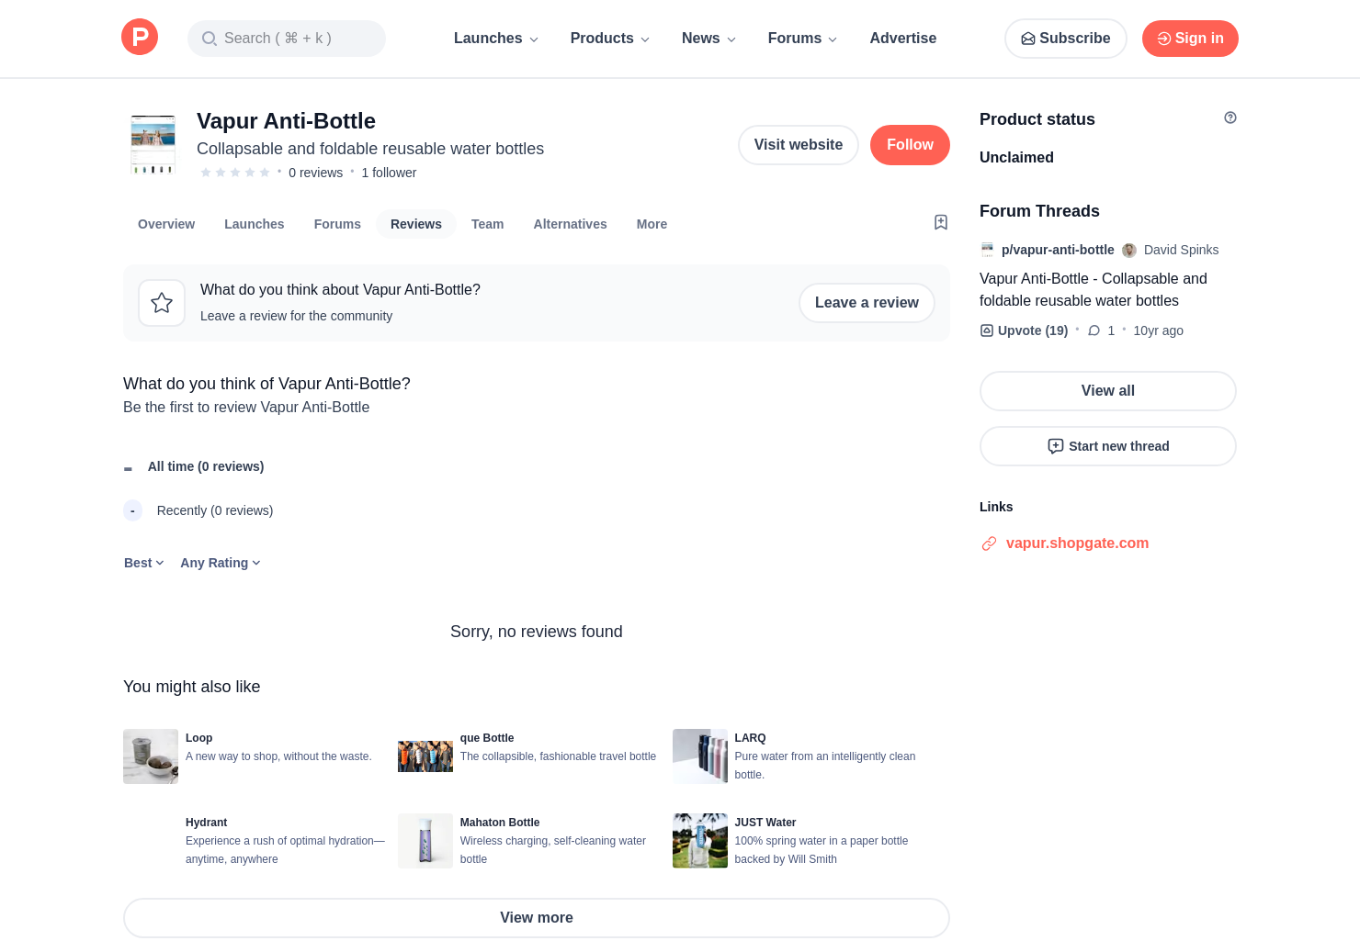Click the comment bubble icon on thread
Screen dimensions: 1360x952
[1094, 330]
